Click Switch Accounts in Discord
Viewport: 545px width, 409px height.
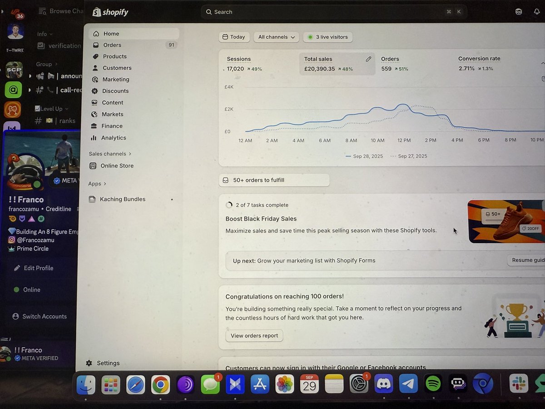pyautogui.click(x=40, y=316)
